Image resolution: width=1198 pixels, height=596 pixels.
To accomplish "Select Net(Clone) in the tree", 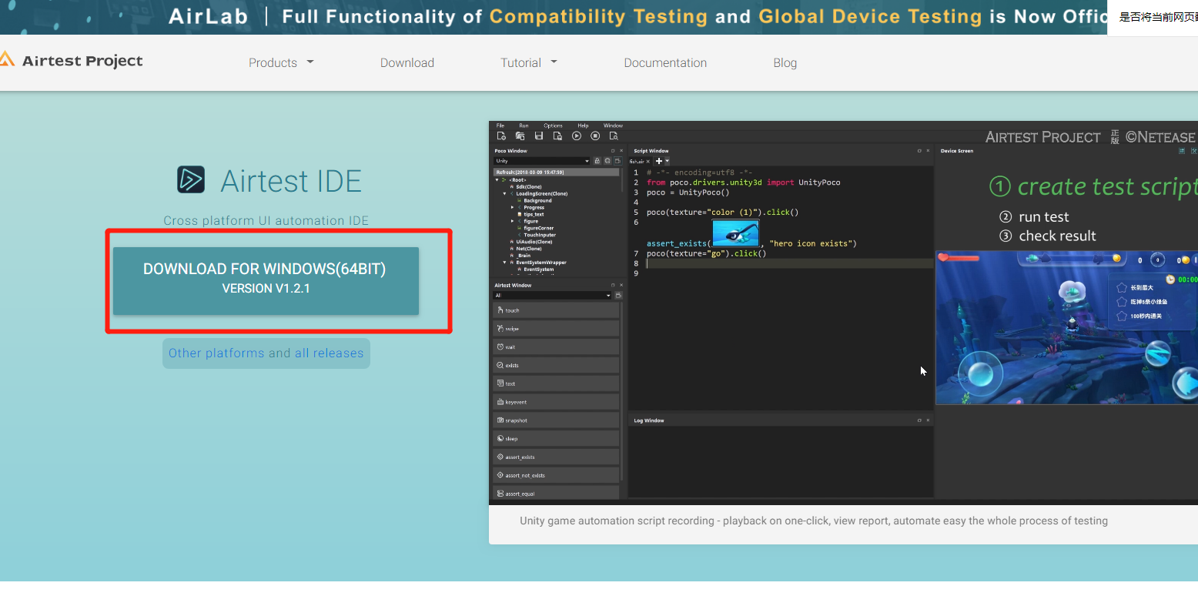I will 529,249.
